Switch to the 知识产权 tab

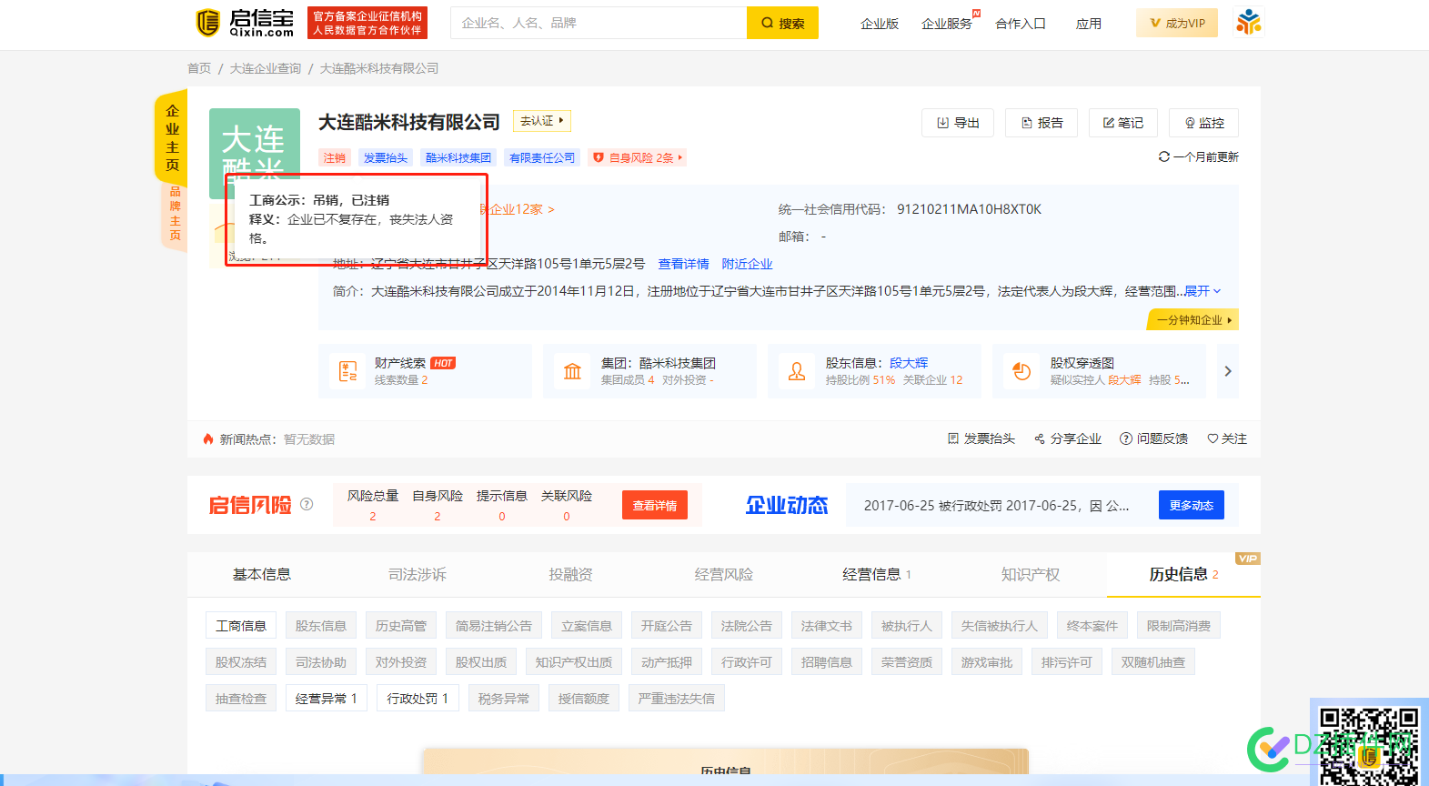(1031, 574)
